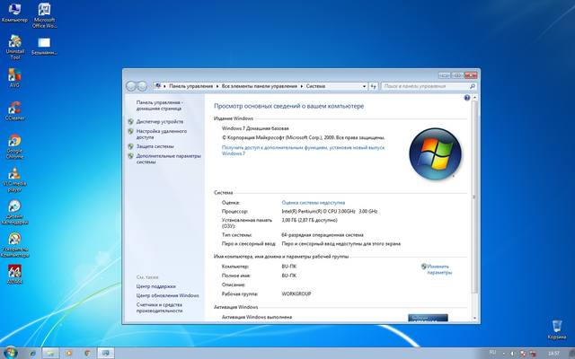Click the vertical scrollbar up arrow

click(475, 98)
